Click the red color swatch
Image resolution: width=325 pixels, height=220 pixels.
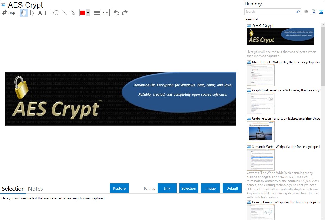[x=83, y=13]
